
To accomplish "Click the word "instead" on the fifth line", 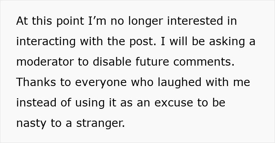I will click(x=36, y=103).
